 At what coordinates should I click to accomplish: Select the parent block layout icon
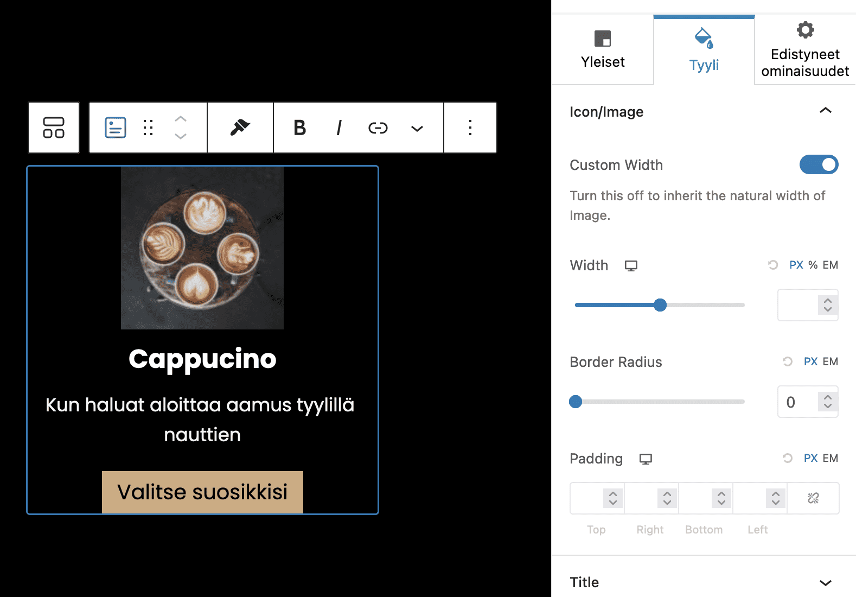[54, 128]
